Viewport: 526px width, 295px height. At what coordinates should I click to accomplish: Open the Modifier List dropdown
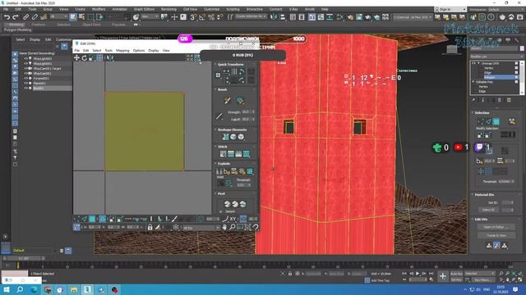point(496,57)
